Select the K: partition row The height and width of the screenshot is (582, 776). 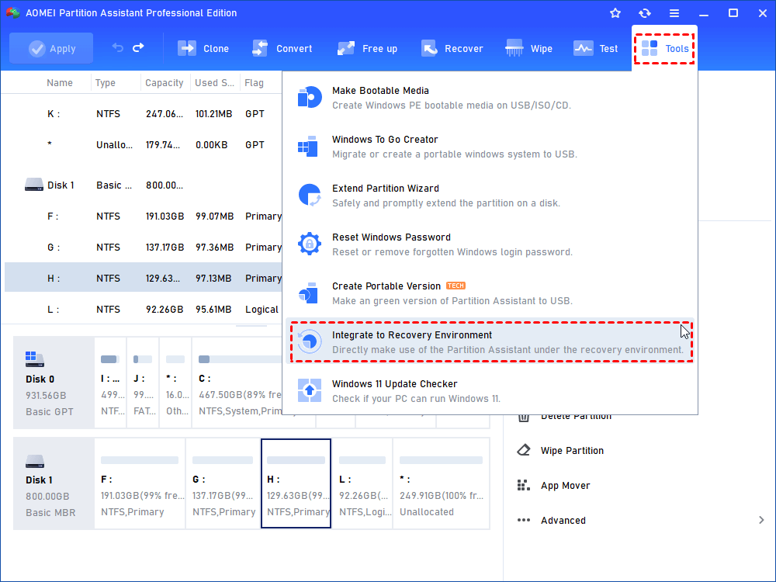(144, 114)
